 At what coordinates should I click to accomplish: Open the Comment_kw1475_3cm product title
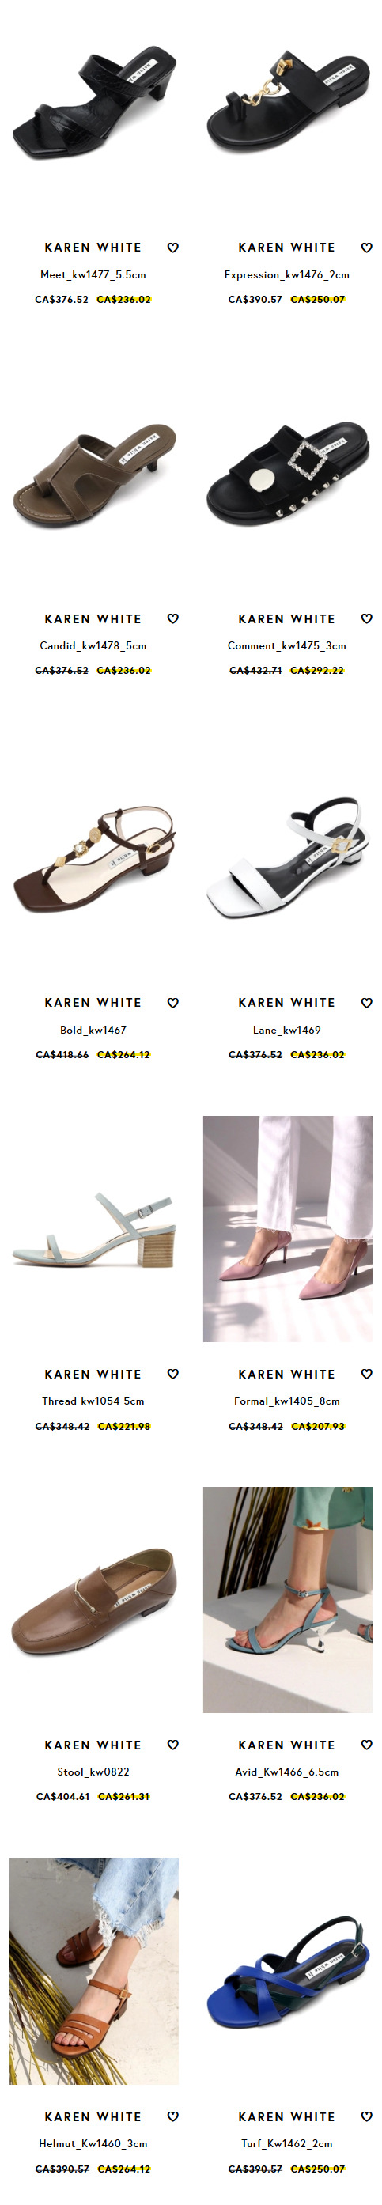287,645
